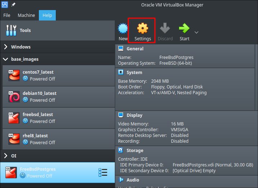Image resolution: width=258 pixels, height=188 pixels.
Task: Click the 'FreeBSD (64-bit)' operating system value
Action: pos(176,63)
